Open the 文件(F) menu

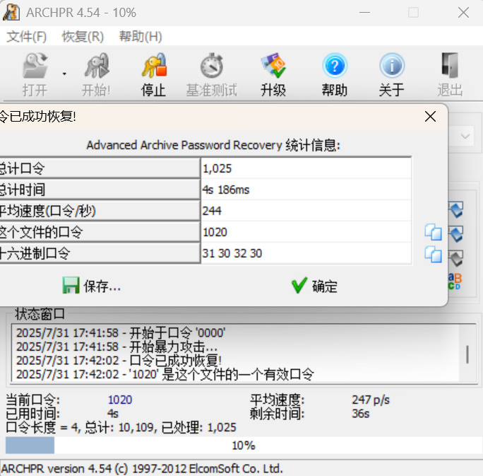[x=27, y=37]
